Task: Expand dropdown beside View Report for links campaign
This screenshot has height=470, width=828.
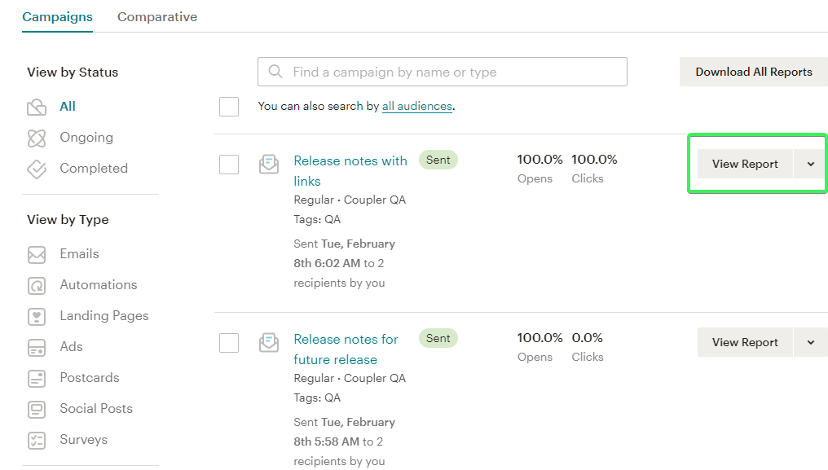Action: click(x=811, y=164)
